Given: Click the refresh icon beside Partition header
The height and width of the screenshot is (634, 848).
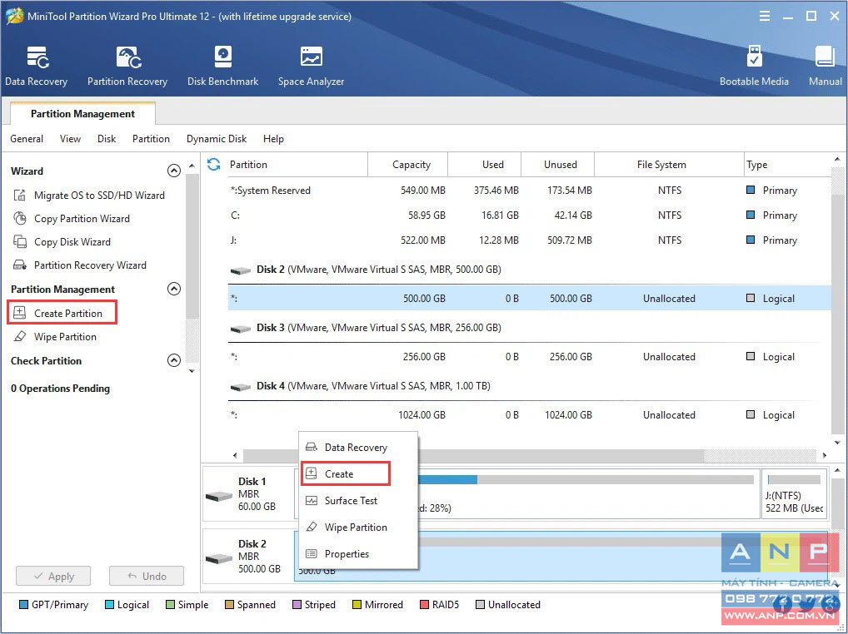Looking at the screenshot, I should 213,164.
